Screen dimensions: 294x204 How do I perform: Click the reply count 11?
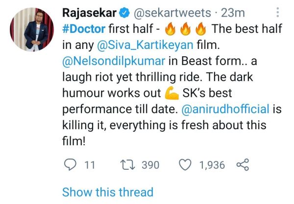click(x=90, y=165)
